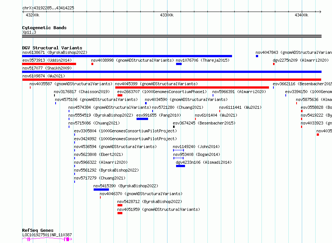Click esv3424992 1000GenomesConsortiumPilotProject label
Screen dimensions: 332x243
(x=125, y=139)
